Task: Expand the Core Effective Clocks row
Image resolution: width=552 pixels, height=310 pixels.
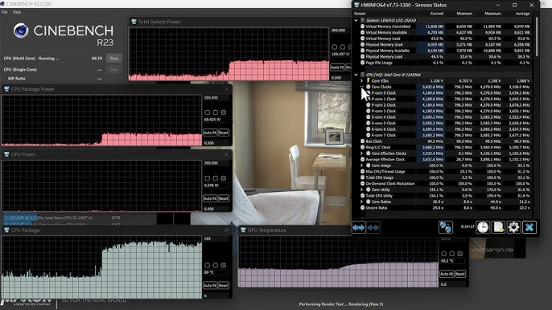Action: point(361,153)
